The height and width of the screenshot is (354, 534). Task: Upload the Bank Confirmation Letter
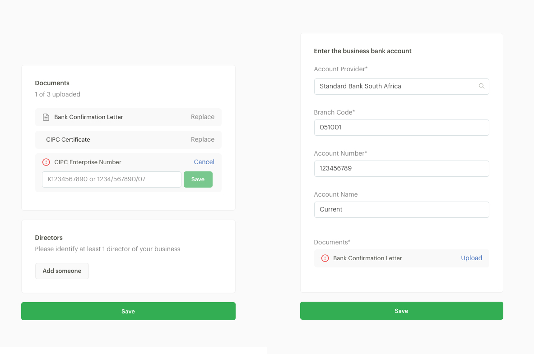(x=471, y=258)
